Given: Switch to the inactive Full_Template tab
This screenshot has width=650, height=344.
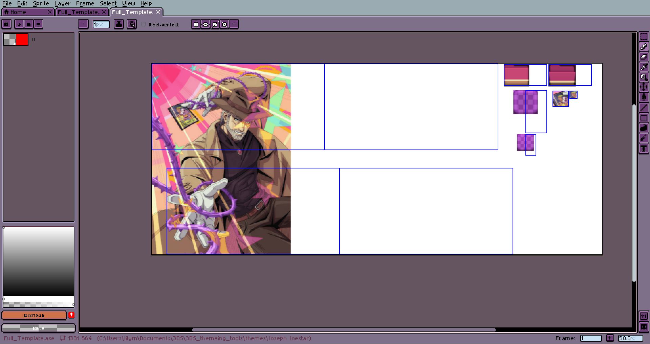Looking at the screenshot, I should click(82, 12).
